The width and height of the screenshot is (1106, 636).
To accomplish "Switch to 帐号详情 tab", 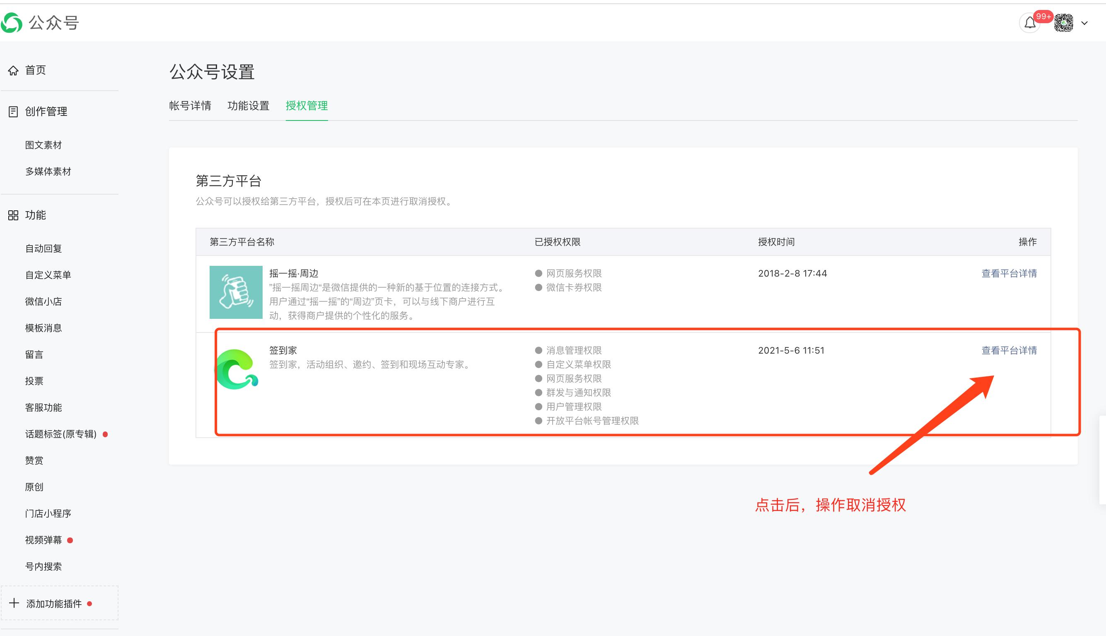I will 190,106.
